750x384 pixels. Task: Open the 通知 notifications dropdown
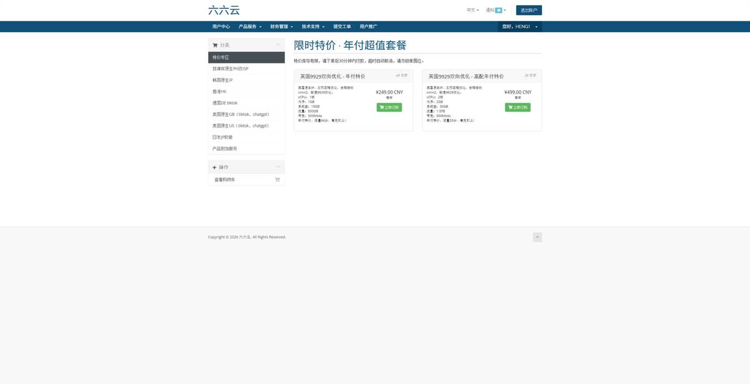[496, 10]
